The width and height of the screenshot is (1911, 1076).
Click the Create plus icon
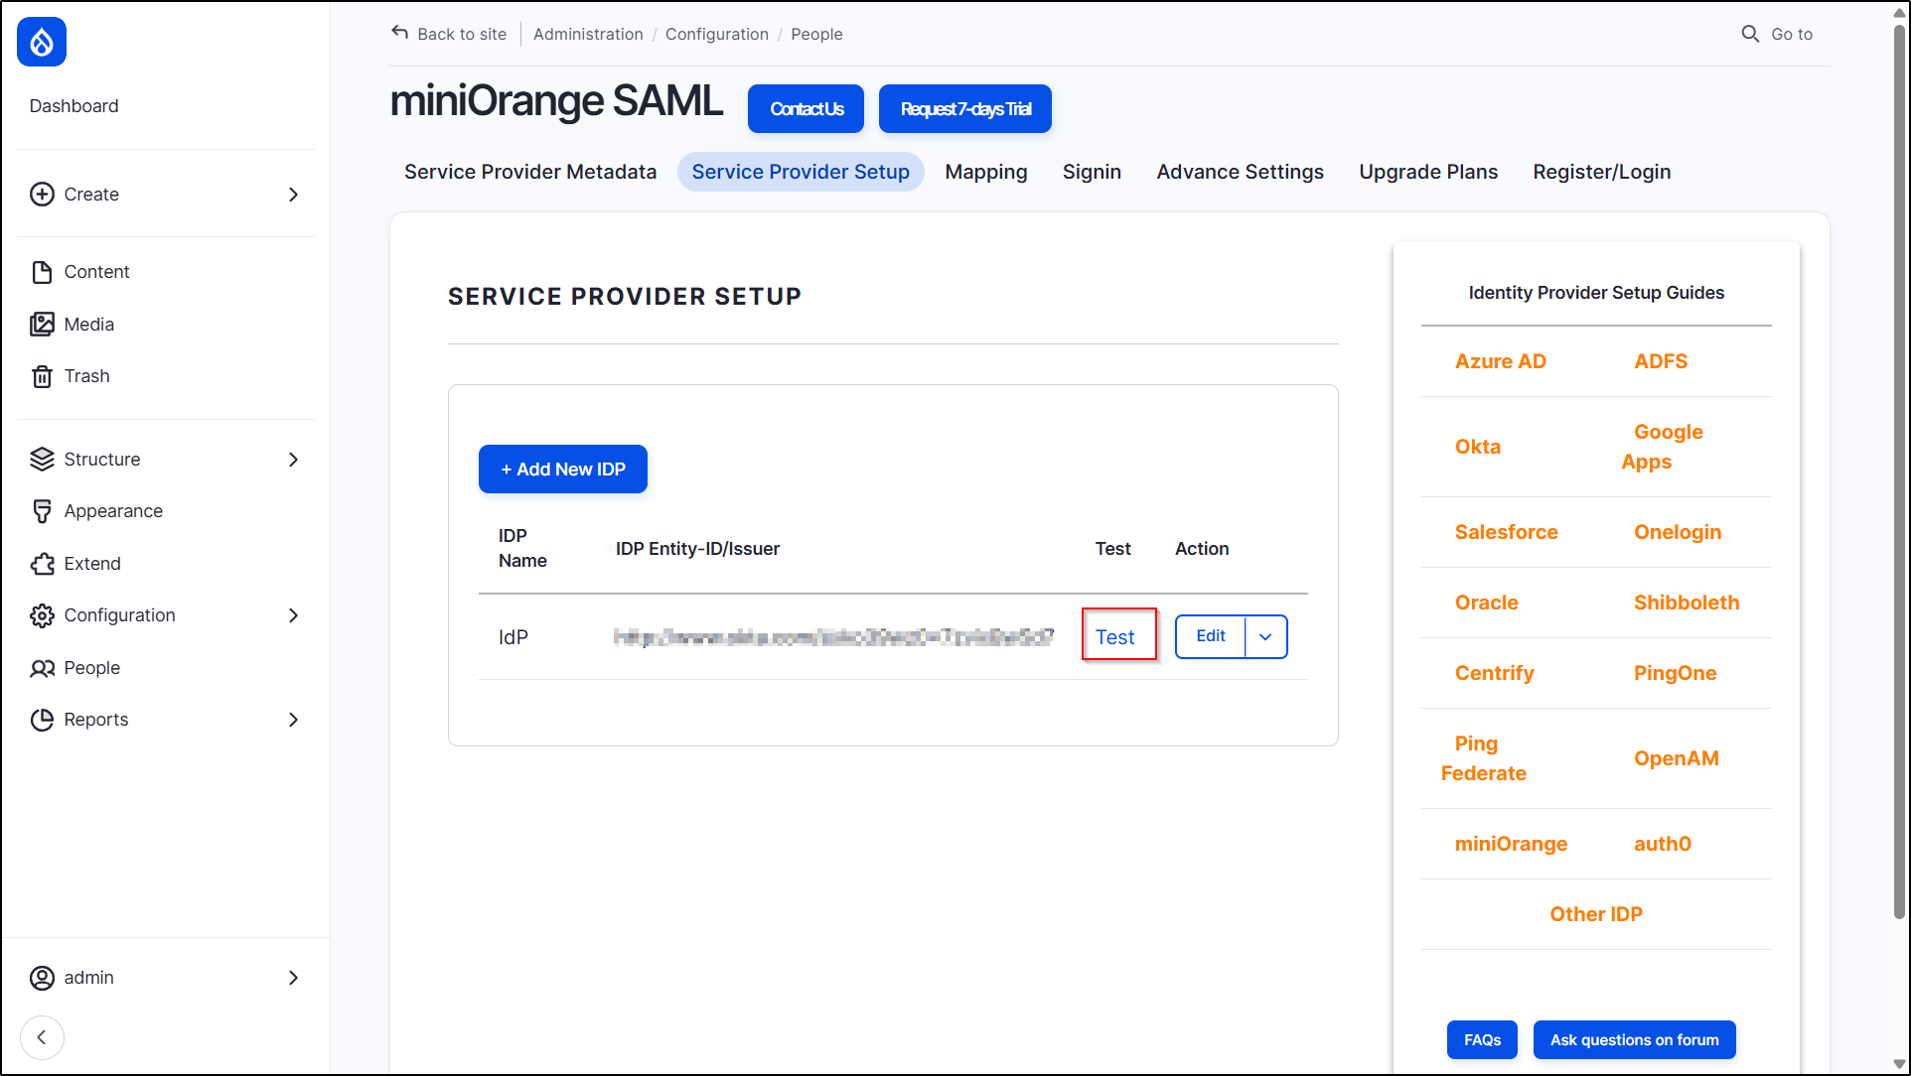pyautogui.click(x=42, y=194)
